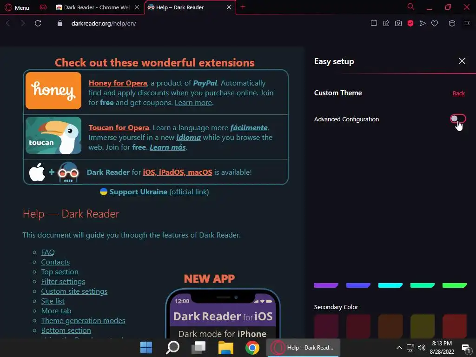Close the Easy setup panel
Image resolution: width=476 pixels, height=357 pixels.
(462, 61)
